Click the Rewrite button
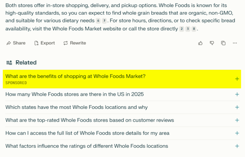 point(75,43)
